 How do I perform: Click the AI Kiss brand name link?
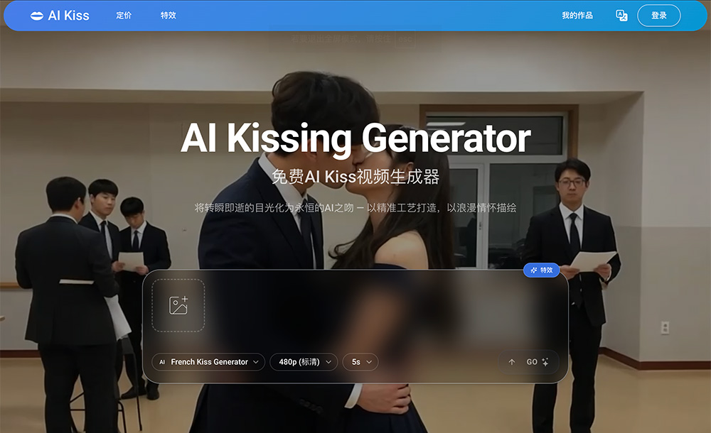coord(68,16)
